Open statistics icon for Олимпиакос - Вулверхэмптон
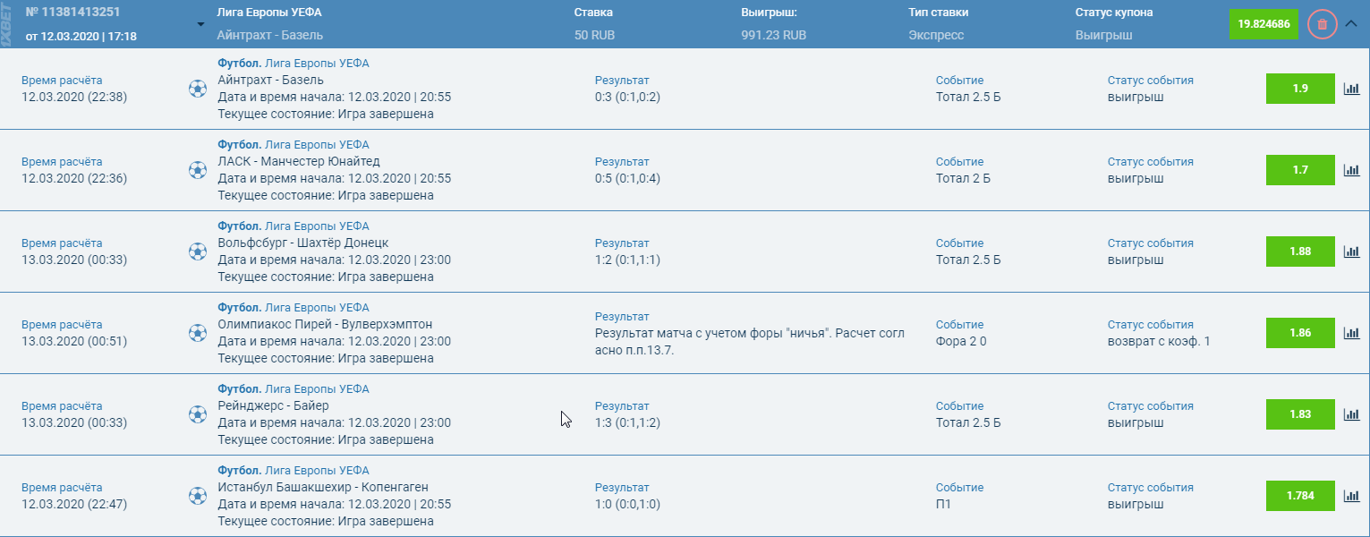This screenshot has height=537, width=1370. coord(1351,333)
